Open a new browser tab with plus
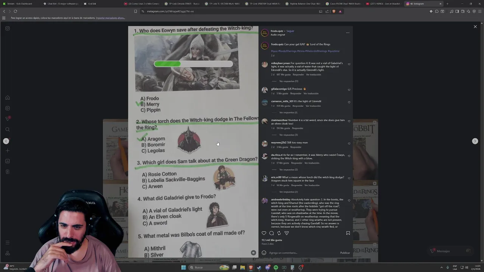Image resolution: width=484 pixels, height=272 pixels. (x=447, y=4)
